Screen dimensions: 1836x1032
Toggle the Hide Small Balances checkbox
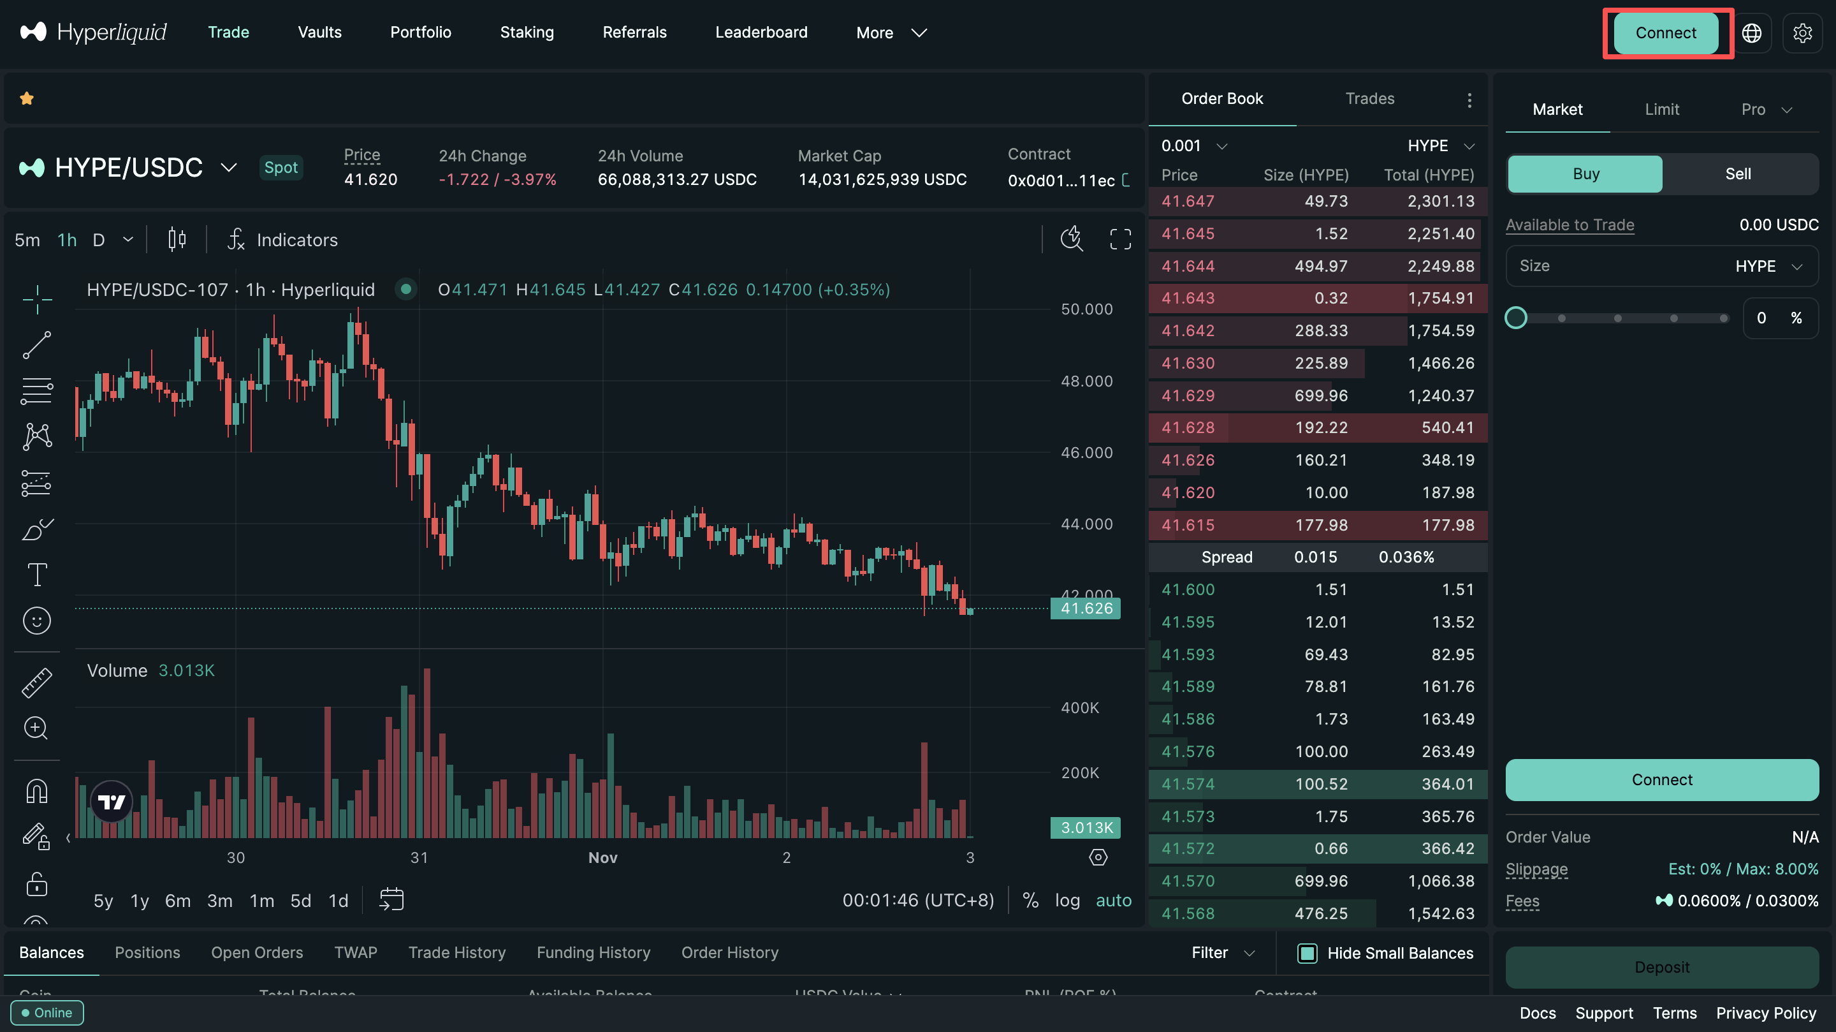coord(1307,953)
